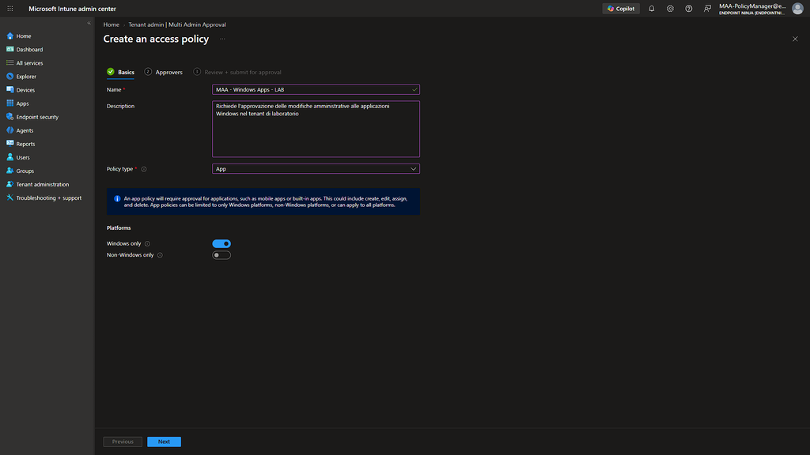Screen dimensions: 810x455
Task: Click the Next button
Action: click(164, 442)
